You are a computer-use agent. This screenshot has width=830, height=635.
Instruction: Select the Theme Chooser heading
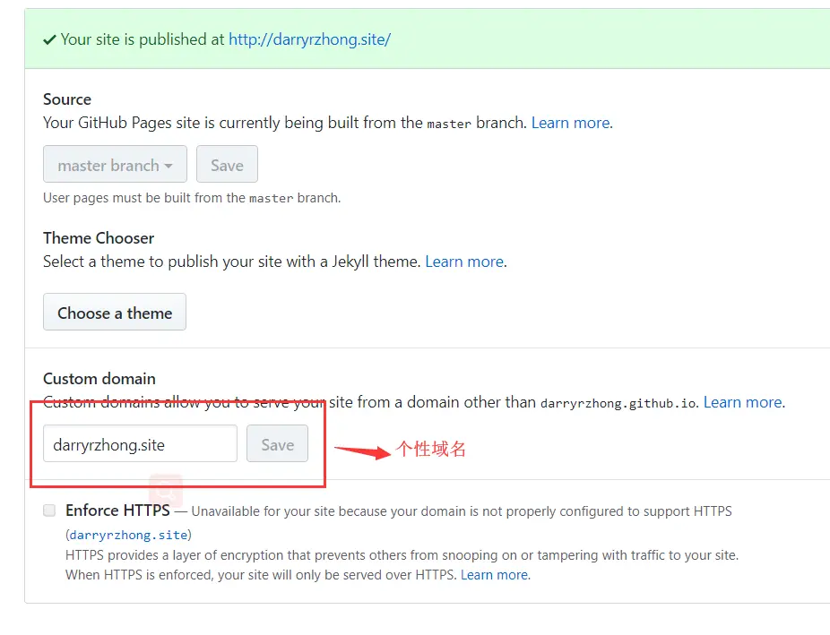[x=99, y=238]
